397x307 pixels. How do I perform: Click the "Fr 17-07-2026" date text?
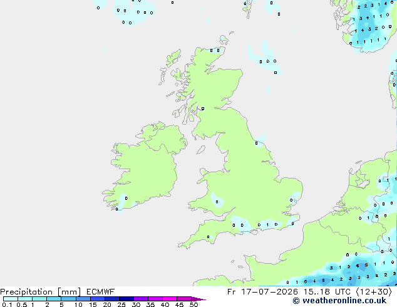262,292
